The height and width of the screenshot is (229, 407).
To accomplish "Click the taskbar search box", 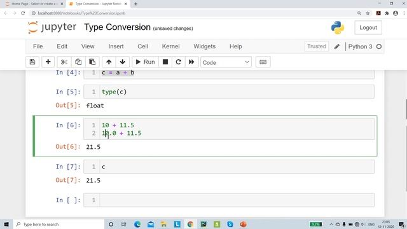I will click(x=59, y=225).
